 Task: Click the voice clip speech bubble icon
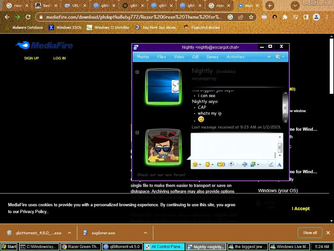click(x=231, y=164)
